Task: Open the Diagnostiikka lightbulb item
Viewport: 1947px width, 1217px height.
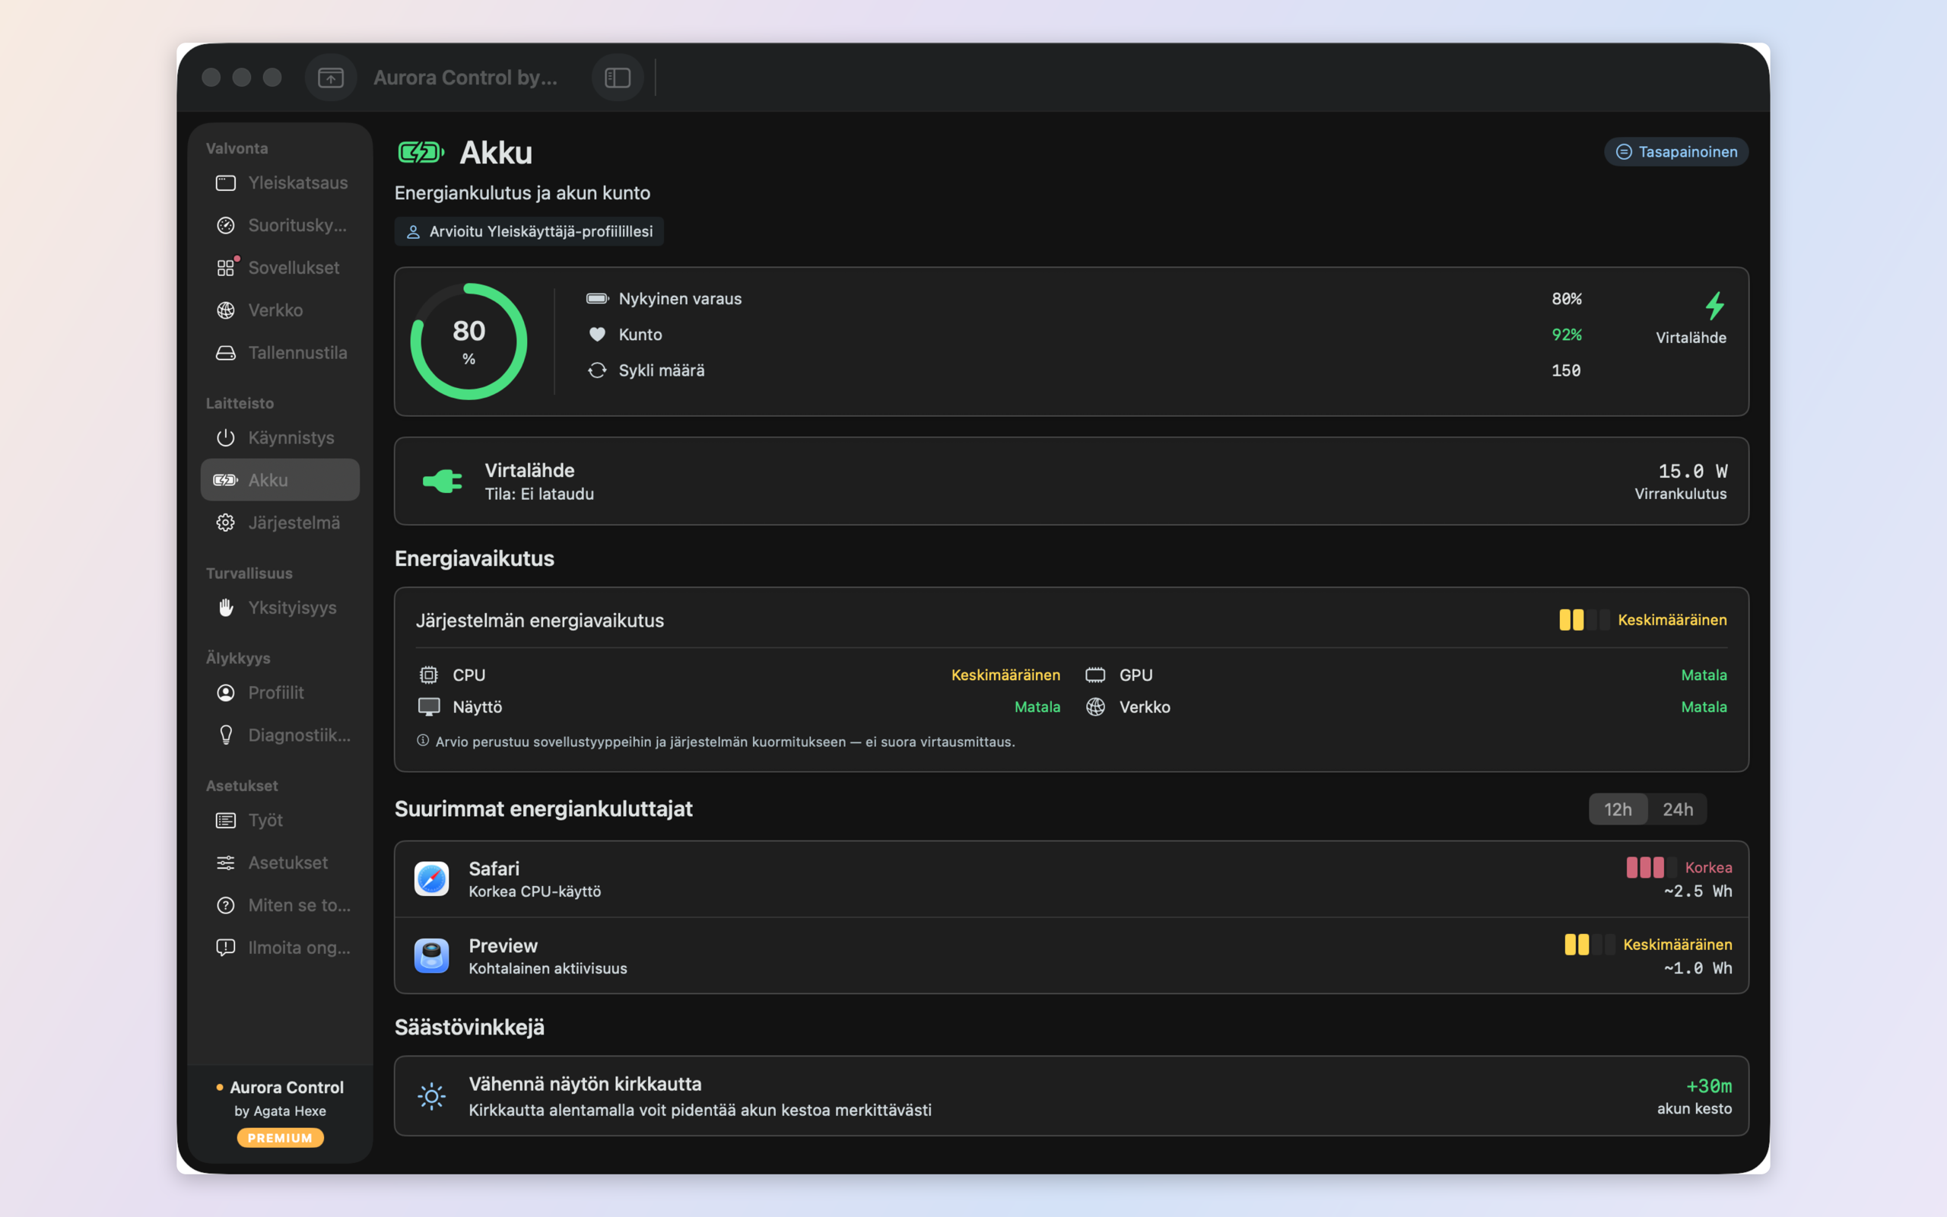Action: [x=280, y=735]
